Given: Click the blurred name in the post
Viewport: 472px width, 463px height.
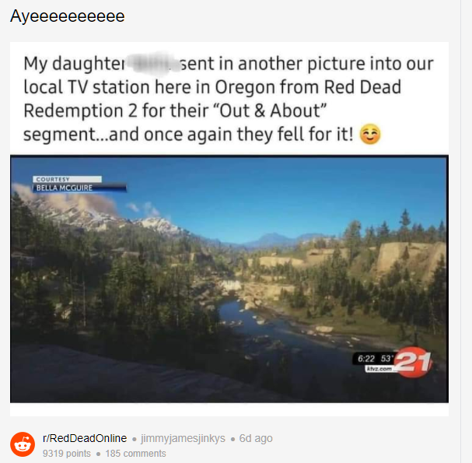Looking at the screenshot, I should 152,64.
